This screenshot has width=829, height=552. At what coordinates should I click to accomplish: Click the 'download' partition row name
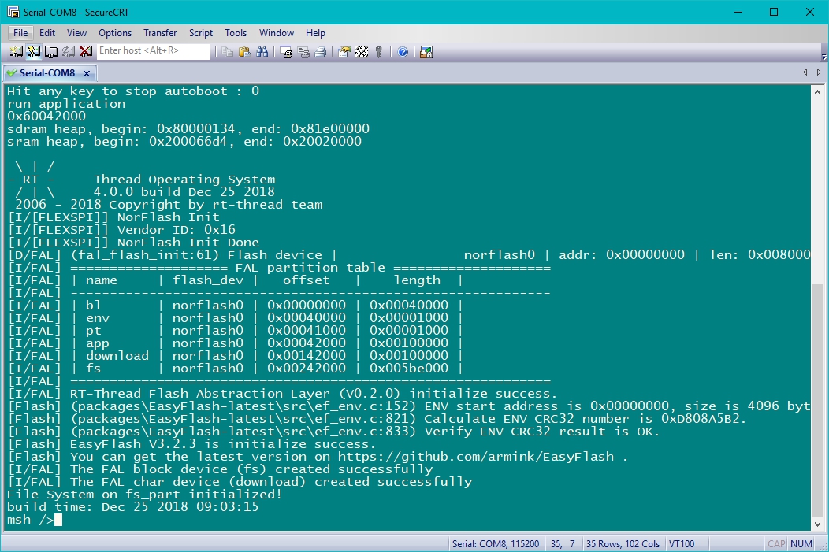[x=117, y=355]
